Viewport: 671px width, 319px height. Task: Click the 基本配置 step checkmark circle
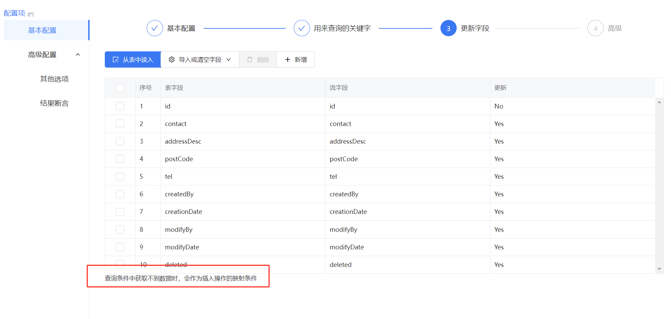pos(154,28)
